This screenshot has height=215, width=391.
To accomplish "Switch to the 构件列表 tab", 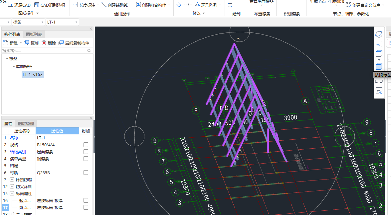I will click(x=12, y=34).
